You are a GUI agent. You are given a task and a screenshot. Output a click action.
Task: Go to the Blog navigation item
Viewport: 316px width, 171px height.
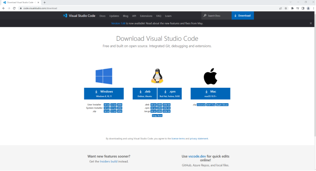(x=125, y=16)
